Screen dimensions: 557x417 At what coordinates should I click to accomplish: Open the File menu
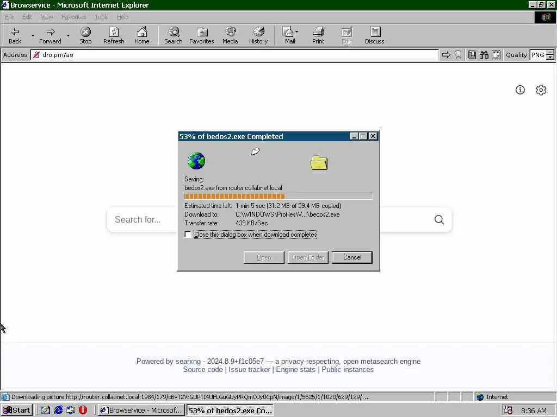tap(9, 17)
